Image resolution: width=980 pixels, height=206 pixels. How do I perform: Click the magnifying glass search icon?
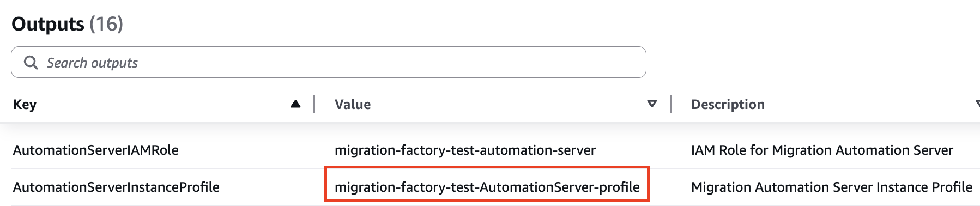click(x=31, y=63)
